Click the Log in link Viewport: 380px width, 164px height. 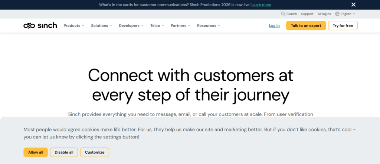coord(274,26)
